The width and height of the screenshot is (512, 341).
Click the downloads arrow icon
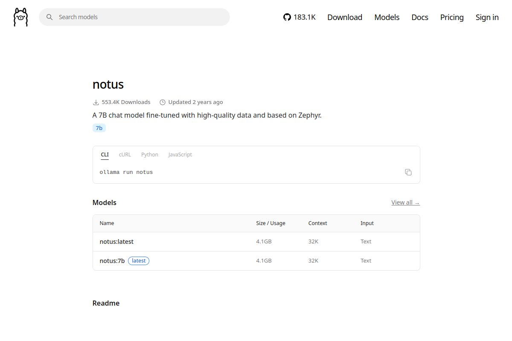[96, 102]
